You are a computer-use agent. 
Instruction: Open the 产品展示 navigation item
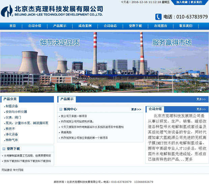(60, 26)
